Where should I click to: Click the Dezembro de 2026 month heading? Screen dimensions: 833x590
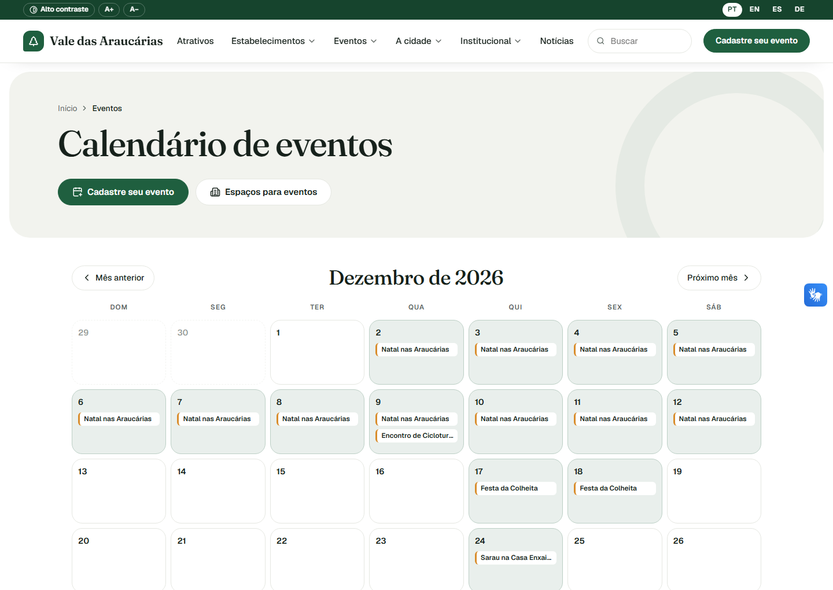pos(417,278)
